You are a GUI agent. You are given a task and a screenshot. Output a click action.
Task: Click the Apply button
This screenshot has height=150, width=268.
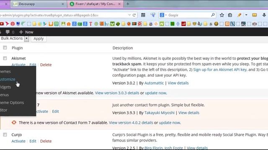[39, 39]
